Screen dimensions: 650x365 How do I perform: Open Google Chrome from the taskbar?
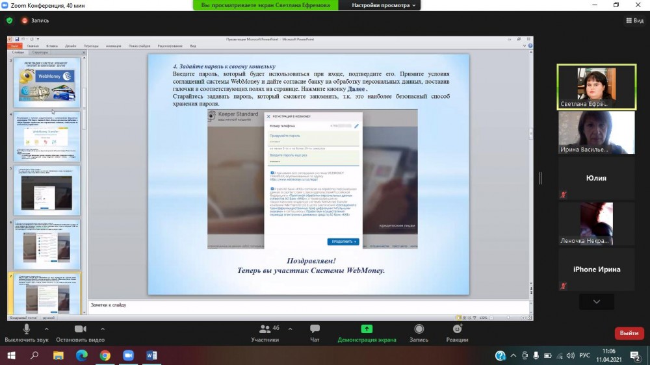pos(105,355)
